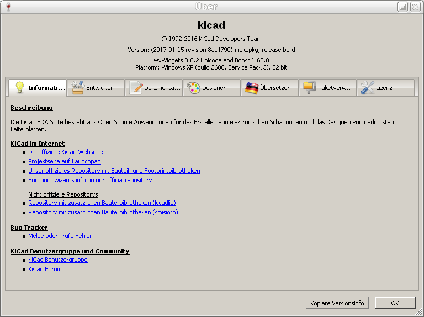This screenshot has height=317, width=424.
Task: Click KiCad Benutzergruppe und Community heading
Action: pyautogui.click(x=70, y=251)
